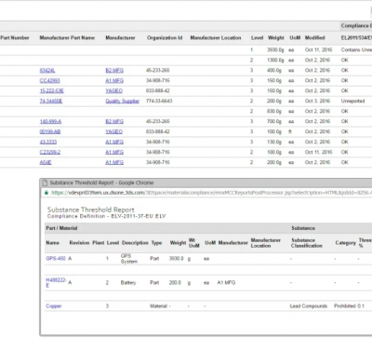372x353 pixels.
Task: Click the Revision header in the report popup
Action: pos(79,243)
